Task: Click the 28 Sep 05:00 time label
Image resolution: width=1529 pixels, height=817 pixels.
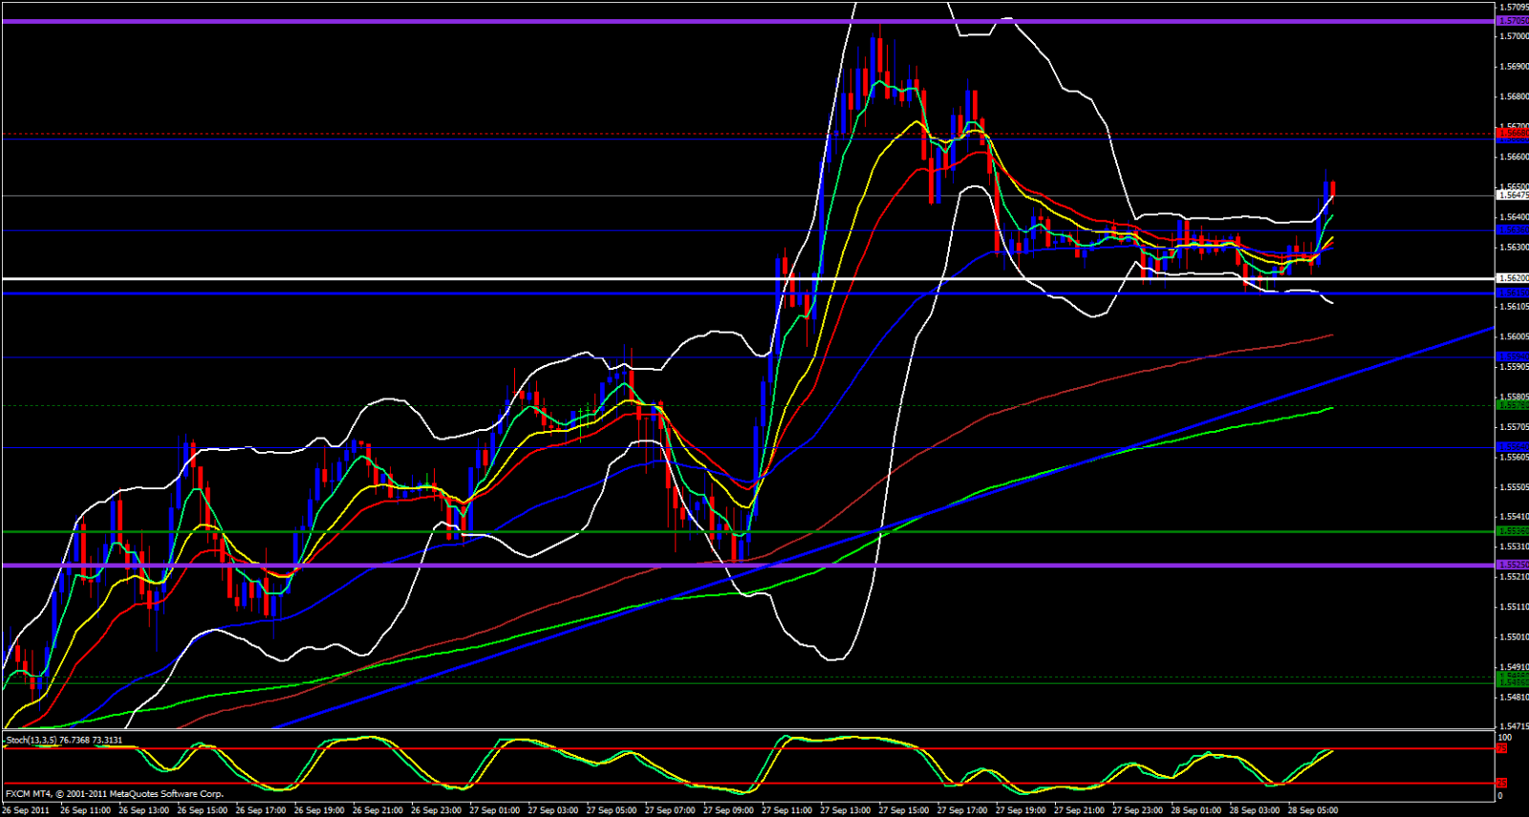Action: [x=1313, y=810]
